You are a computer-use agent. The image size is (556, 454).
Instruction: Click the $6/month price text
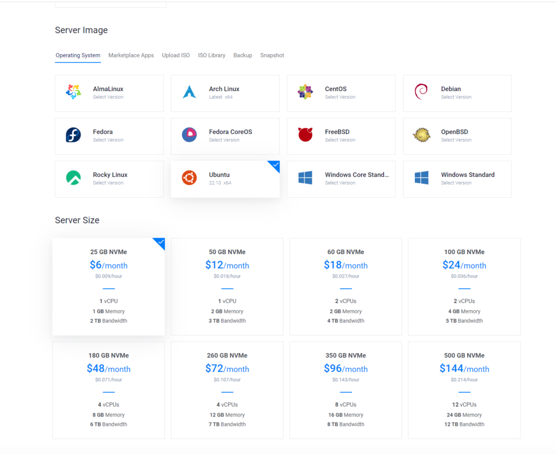109,265
